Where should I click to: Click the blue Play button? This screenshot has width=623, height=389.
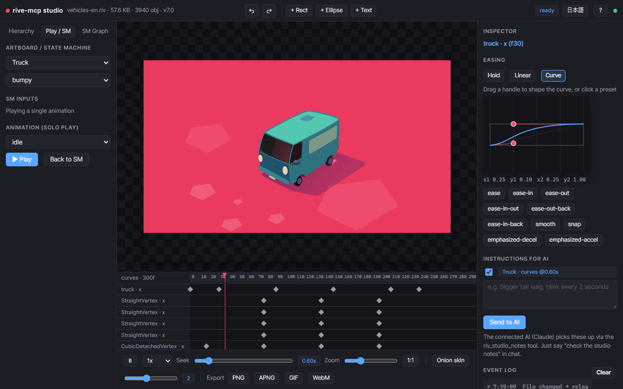click(22, 159)
